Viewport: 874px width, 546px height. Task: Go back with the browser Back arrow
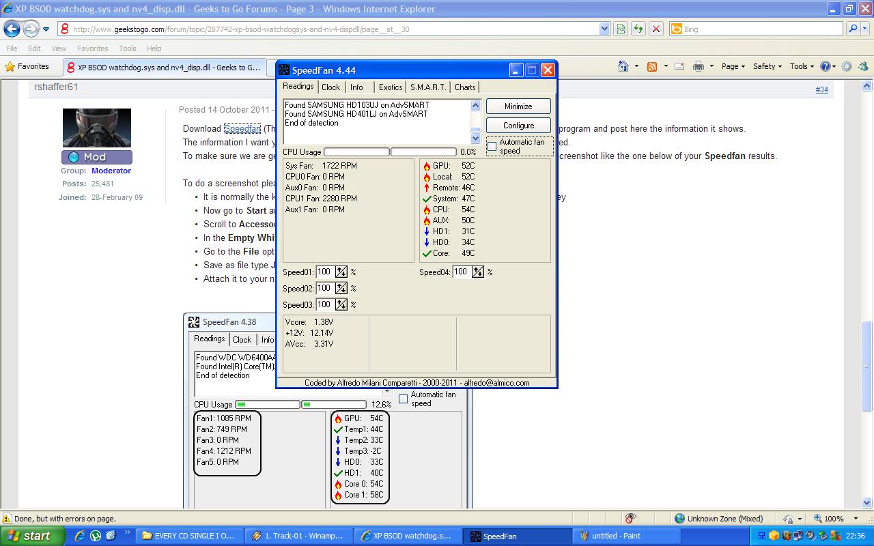12,29
